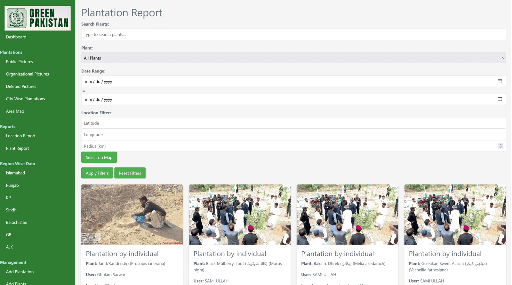Screen dimensions: 512x285
Task: Open Black Mulberry plantation photo
Action: (240, 215)
